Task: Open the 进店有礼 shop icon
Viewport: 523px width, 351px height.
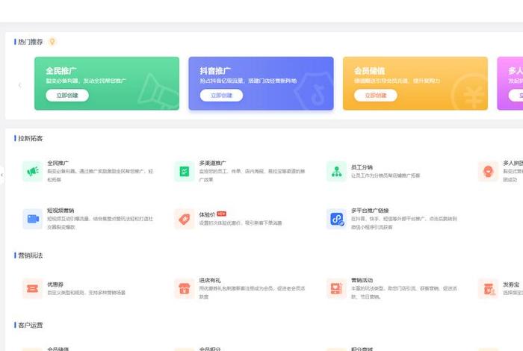Action: [184, 289]
